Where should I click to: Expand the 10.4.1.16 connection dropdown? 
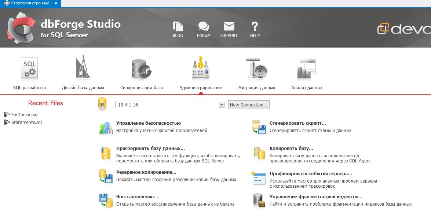point(221,104)
